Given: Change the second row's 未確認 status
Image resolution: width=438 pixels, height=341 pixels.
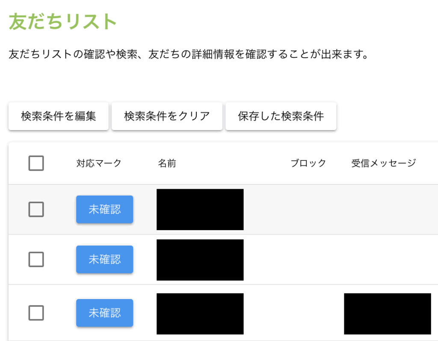Looking at the screenshot, I should click(104, 259).
